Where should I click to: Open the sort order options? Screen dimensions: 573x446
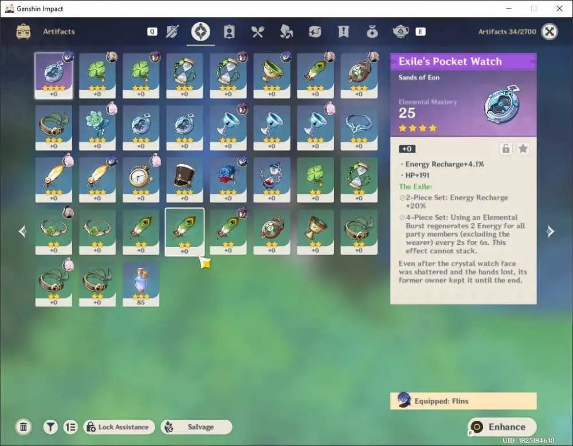coord(70,427)
